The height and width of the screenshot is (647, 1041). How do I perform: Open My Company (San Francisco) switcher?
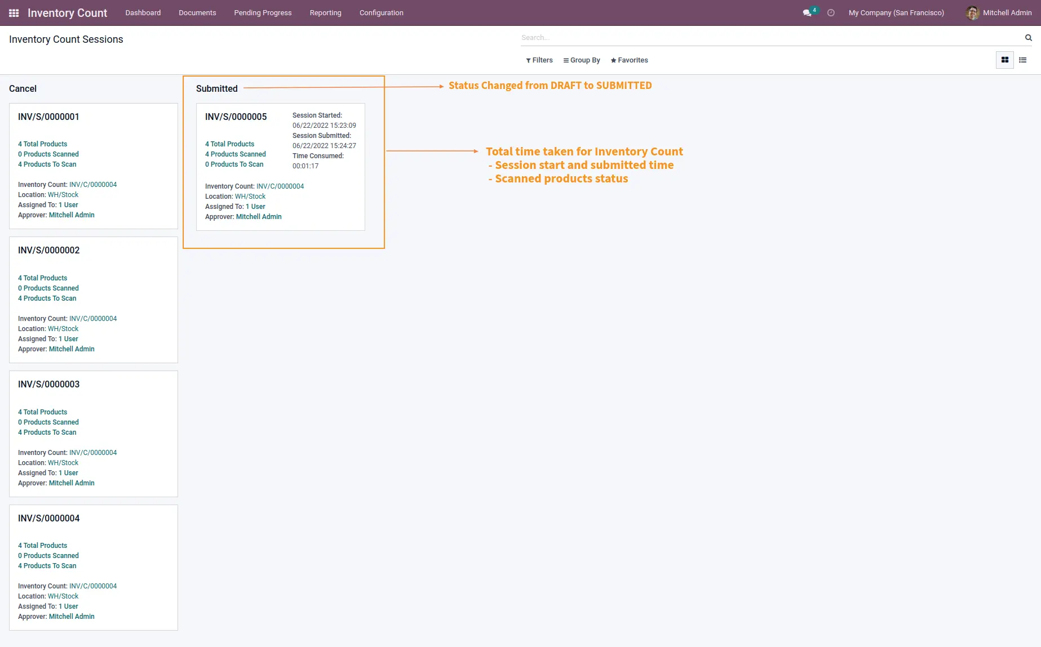(x=896, y=13)
